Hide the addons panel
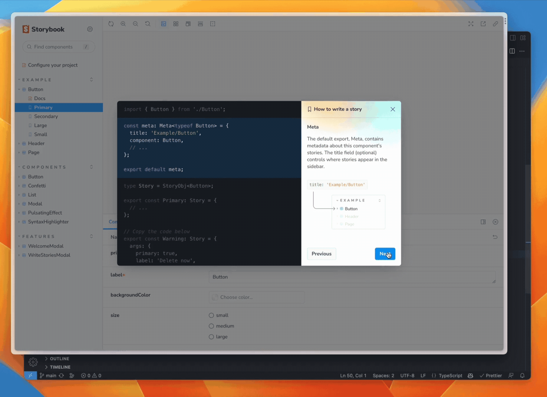This screenshot has height=397, width=547. click(x=495, y=222)
